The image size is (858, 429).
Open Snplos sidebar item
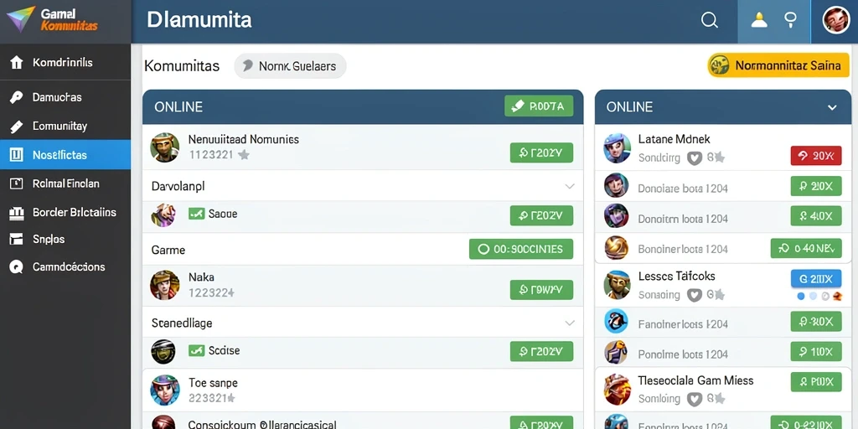[65, 239]
